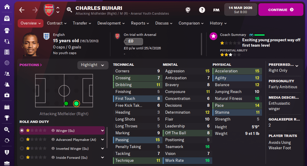This screenshot has width=307, height=166.
Task: Open the Development menu tab
Action: pos(111,23)
